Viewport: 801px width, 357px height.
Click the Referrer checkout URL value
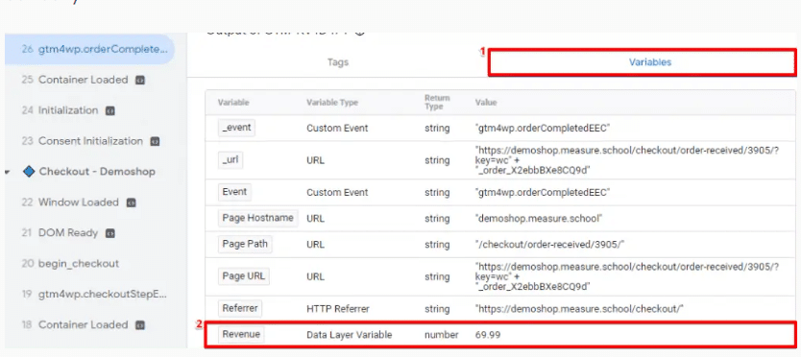coord(579,309)
